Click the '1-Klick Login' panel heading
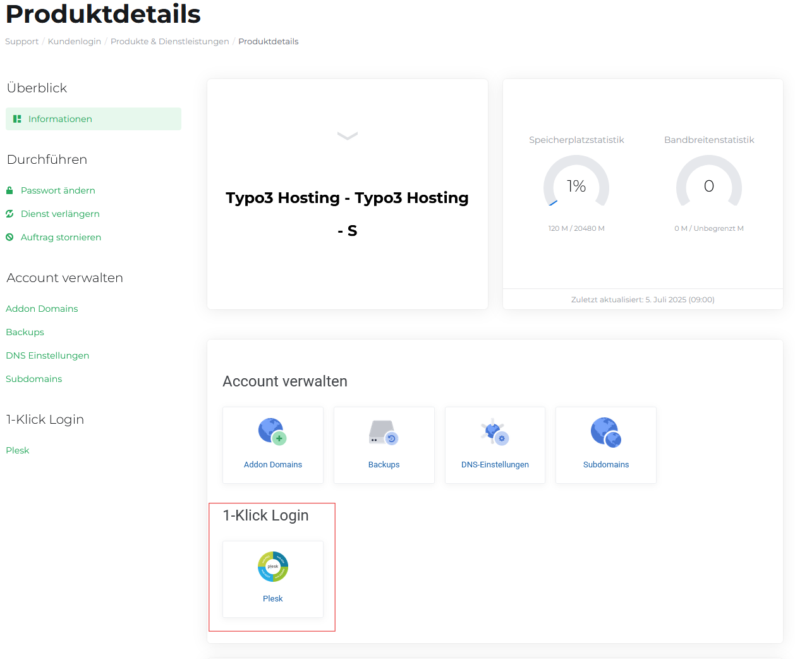The width and height of the screenshot is (795, 659). 265,515
